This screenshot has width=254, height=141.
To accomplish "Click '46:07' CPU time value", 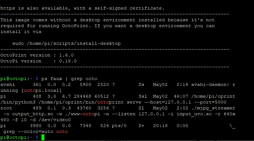I will pos(181,96).
